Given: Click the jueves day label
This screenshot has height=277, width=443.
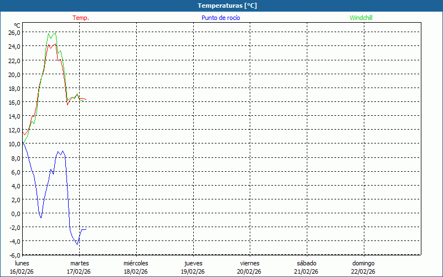Looking at the screenshot, I should (193, 264).
